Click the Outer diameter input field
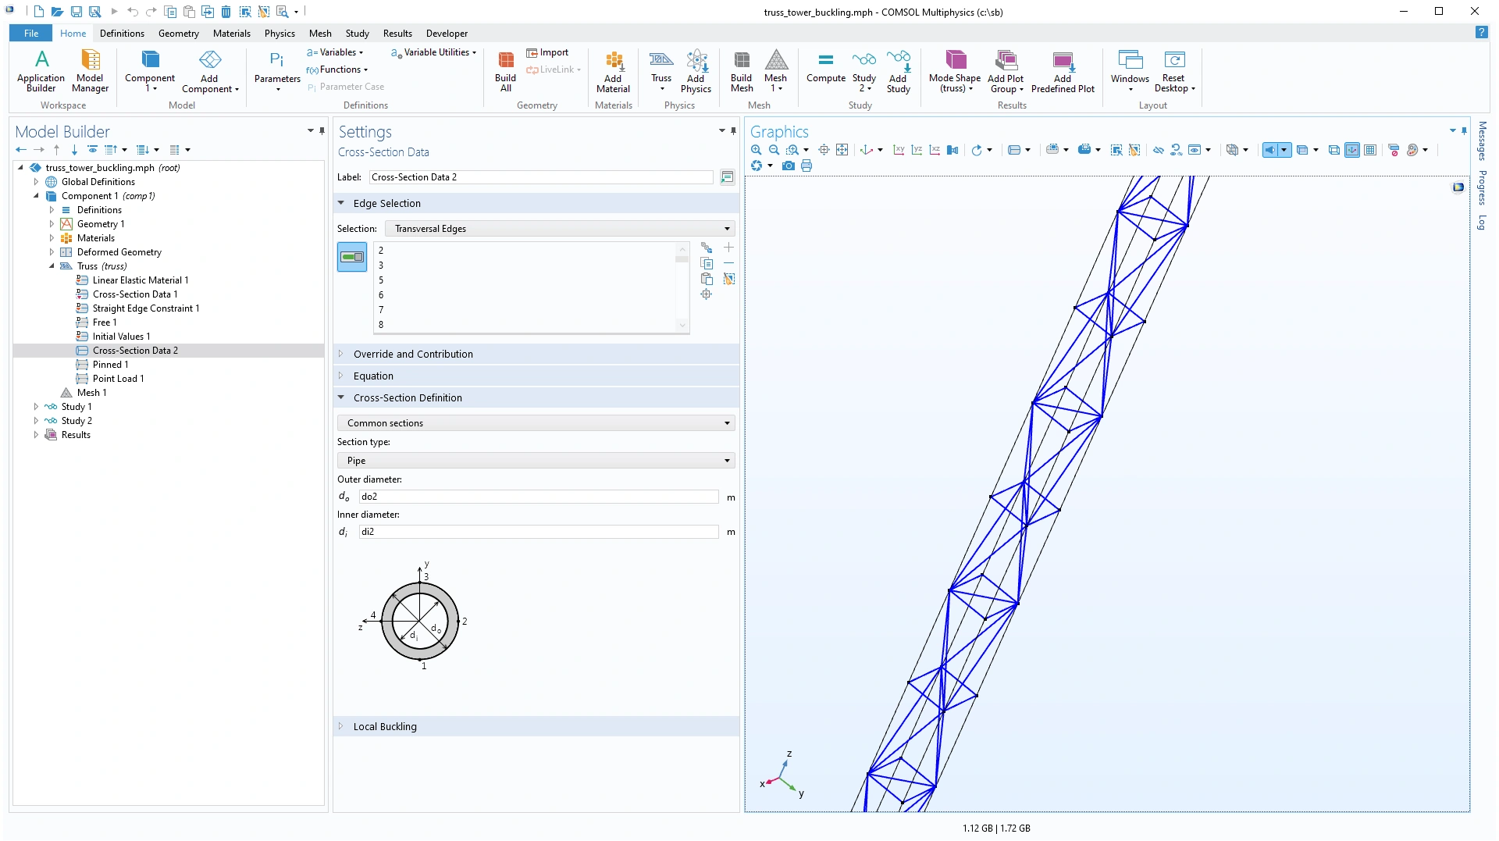This screenshot has height=841, width=1499. (x=538, y=497)
